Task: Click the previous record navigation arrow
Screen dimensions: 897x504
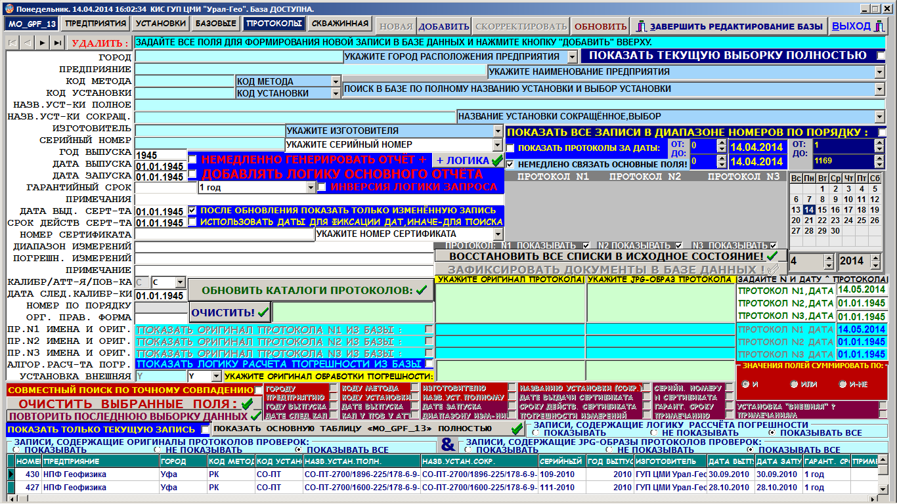Action: click(28, 43)
